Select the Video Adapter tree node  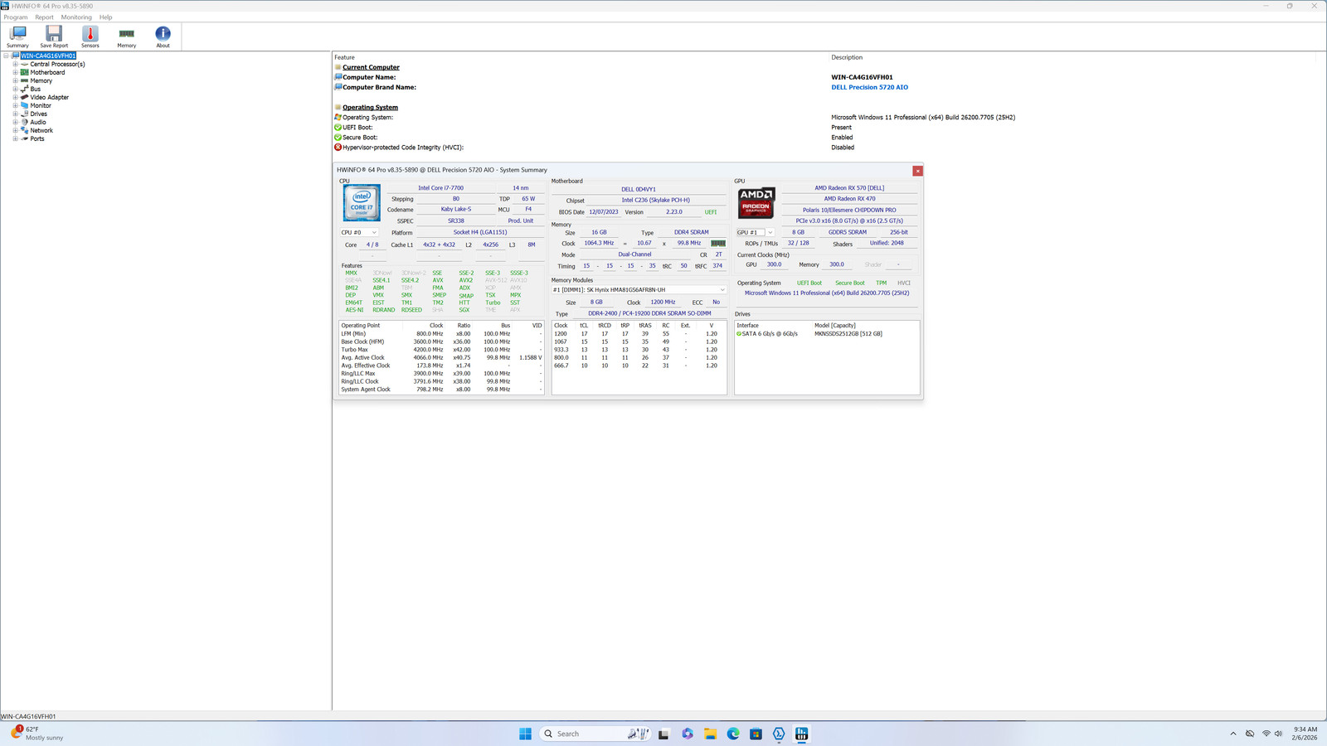click(50, 97)
